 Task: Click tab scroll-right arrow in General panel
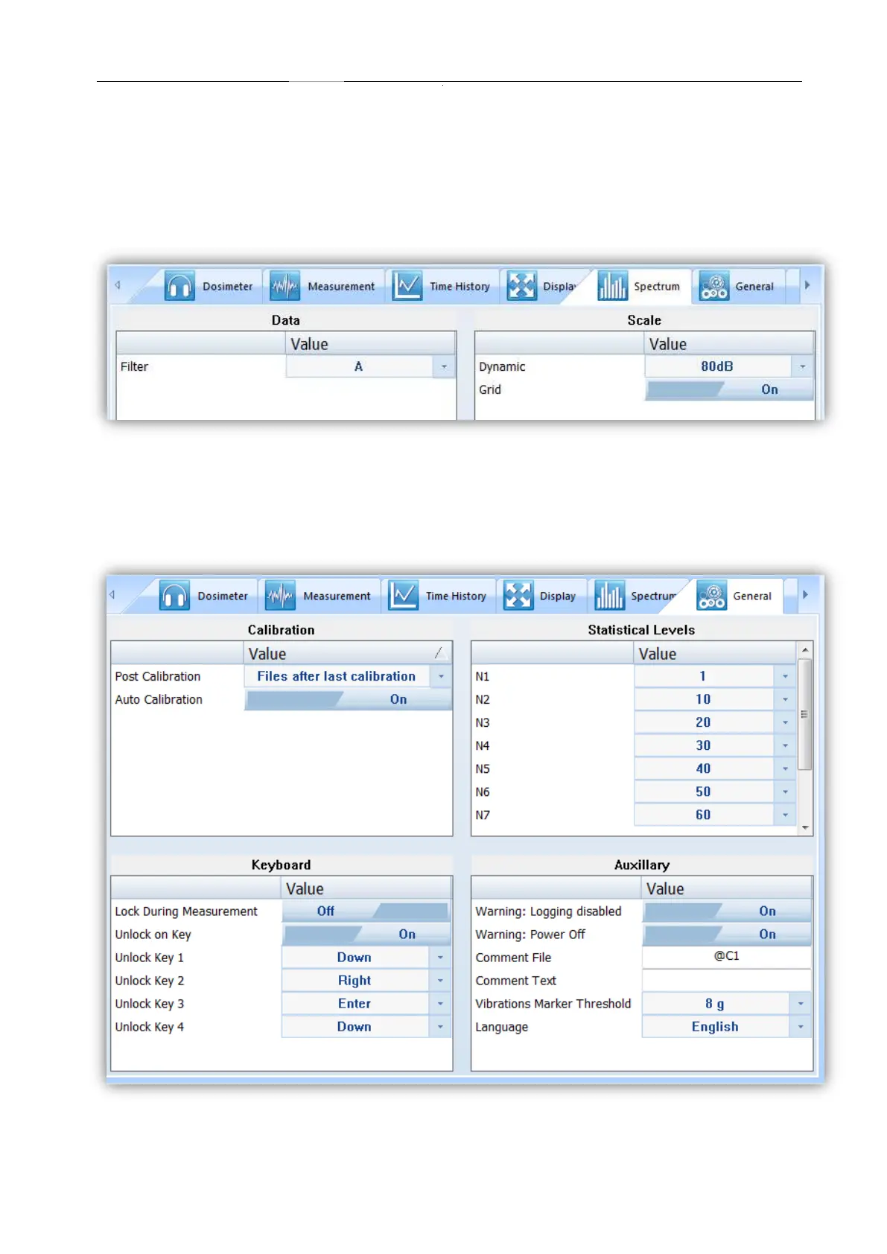[805, 595]
